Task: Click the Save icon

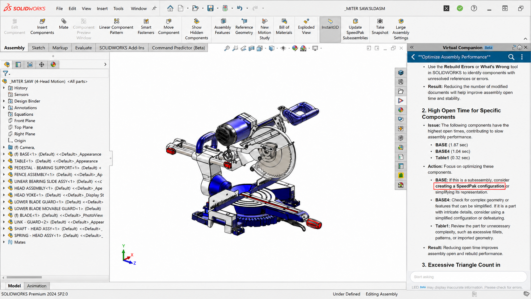Action: point(210,8)
